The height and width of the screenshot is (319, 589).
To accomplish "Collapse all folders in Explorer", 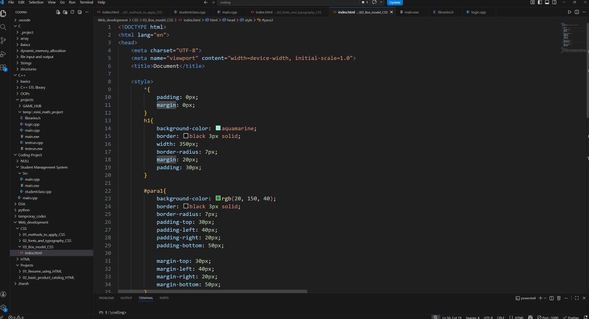I will tap(80, 12).
